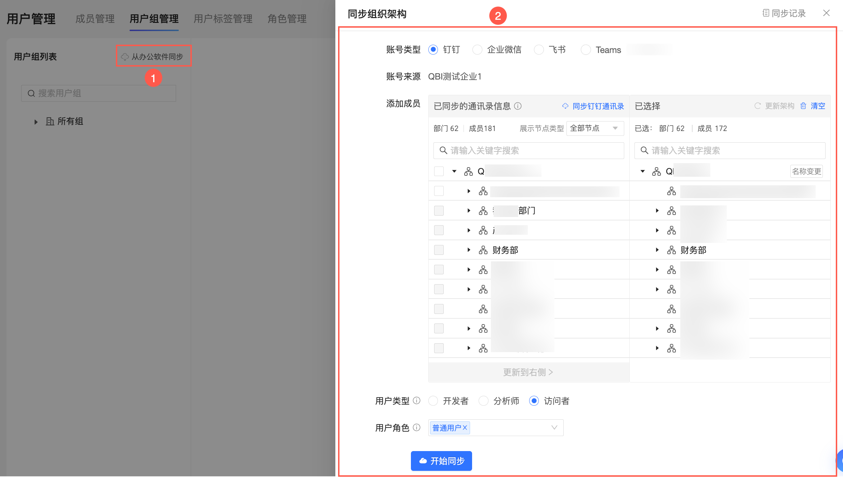Remove the 普通用户 role tag
The height and width of the screenshot is (477, 843).
(465, 428)
